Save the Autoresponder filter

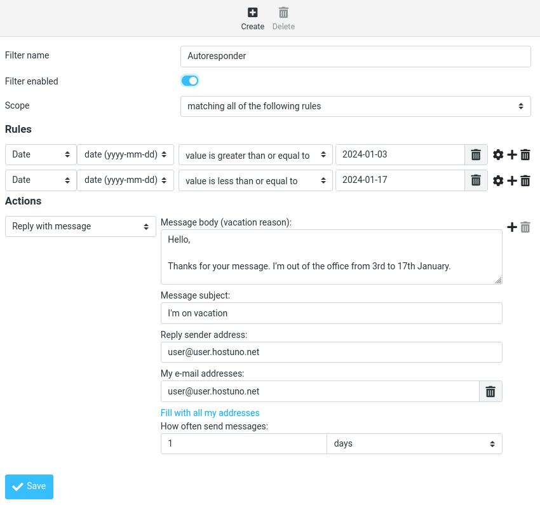pos(29,487)
